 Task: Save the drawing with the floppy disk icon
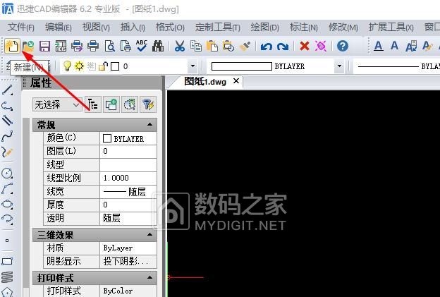click(44, 46)
